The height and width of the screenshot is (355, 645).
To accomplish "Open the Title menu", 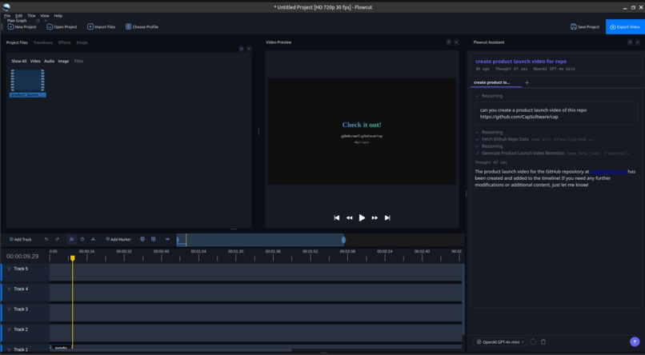I will [31, 16].
